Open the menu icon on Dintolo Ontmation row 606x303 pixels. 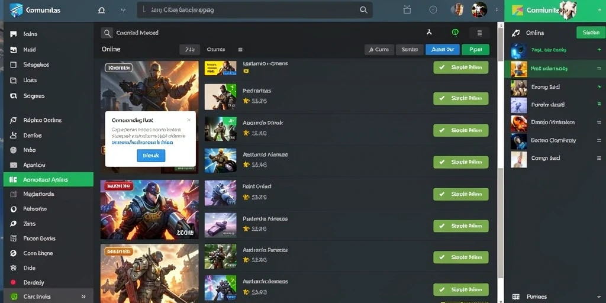(599, 122)
